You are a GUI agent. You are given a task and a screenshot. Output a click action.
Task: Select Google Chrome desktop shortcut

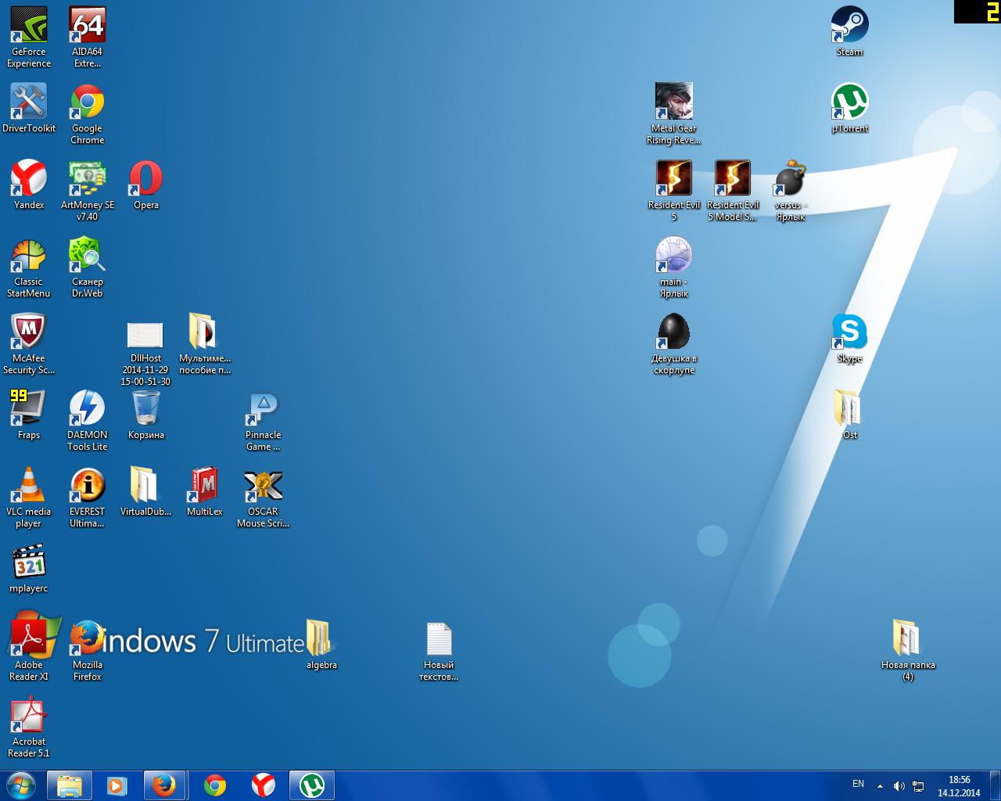(88, 113)
